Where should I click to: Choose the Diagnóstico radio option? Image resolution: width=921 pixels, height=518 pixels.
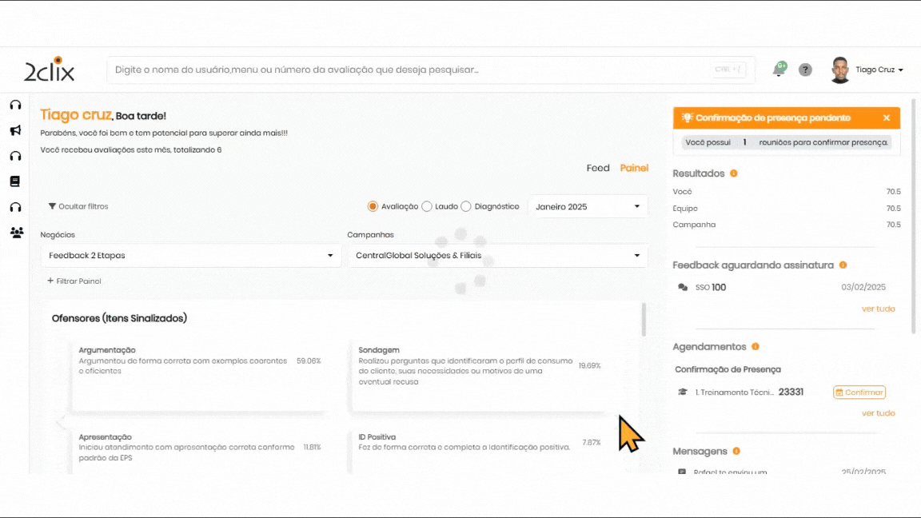(466, 206)
